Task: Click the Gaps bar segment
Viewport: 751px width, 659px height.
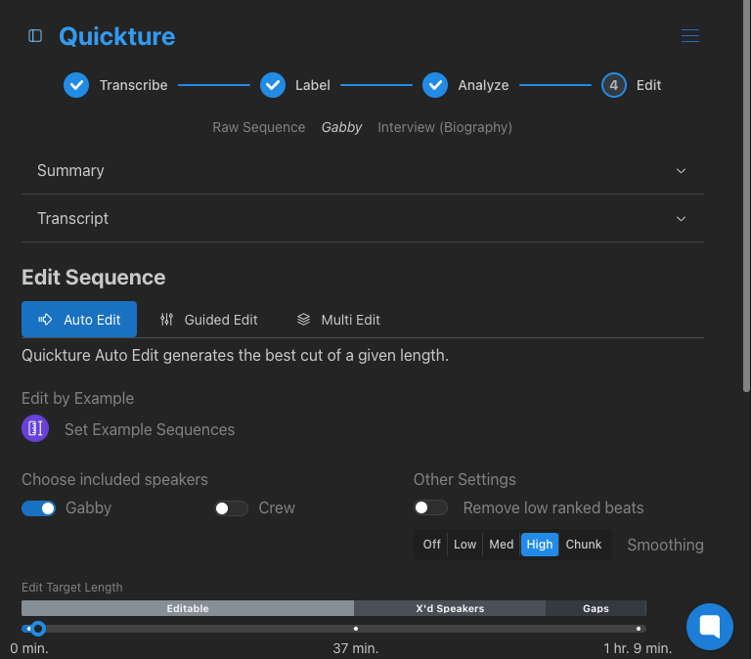Action: (x=596, y=608)
